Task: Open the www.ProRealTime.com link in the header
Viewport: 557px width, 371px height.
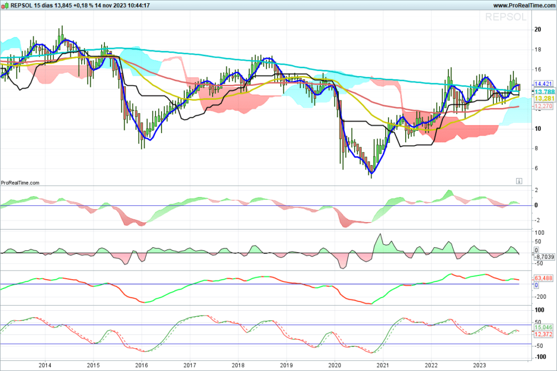Action: [x=524, y=5]
